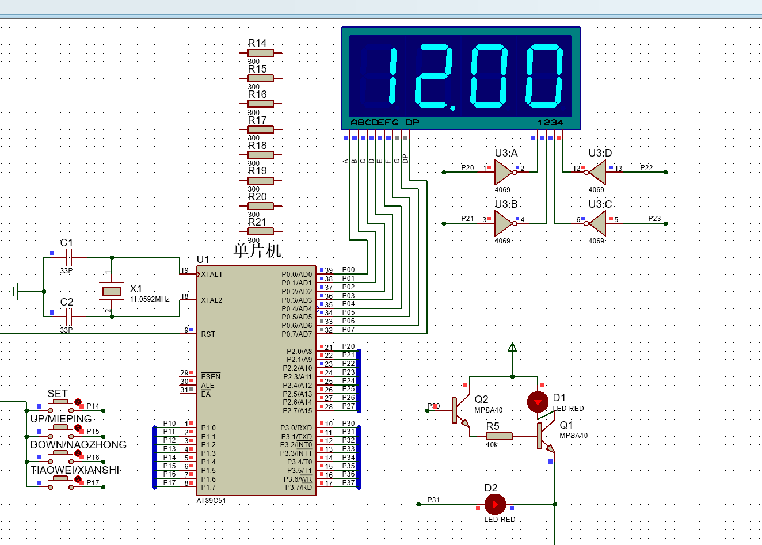Click the 单片机 title label
Image resolution: width=762 pixels, height=545 pixels.
257,250
